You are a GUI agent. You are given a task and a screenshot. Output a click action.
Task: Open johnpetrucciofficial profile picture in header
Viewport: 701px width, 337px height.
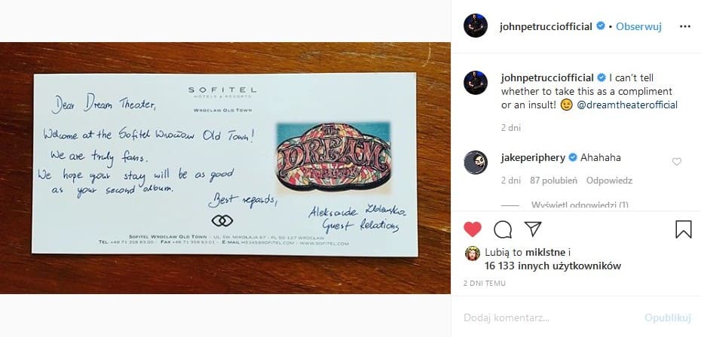(476, 26)
